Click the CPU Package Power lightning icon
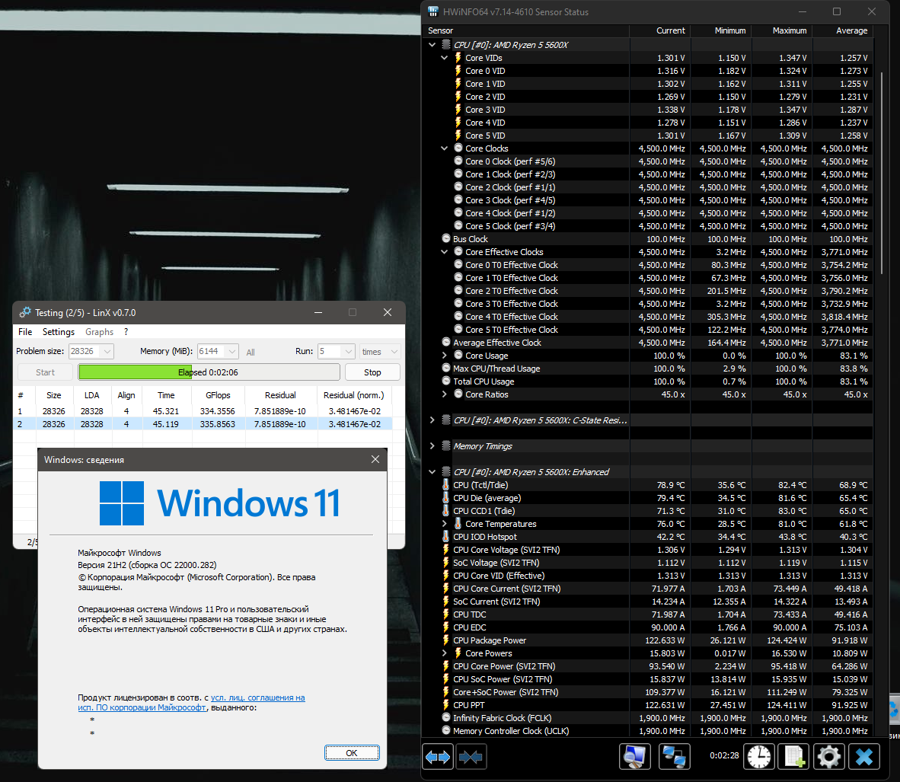The height and width of the screenshot is (782, 900). (446, 640)
